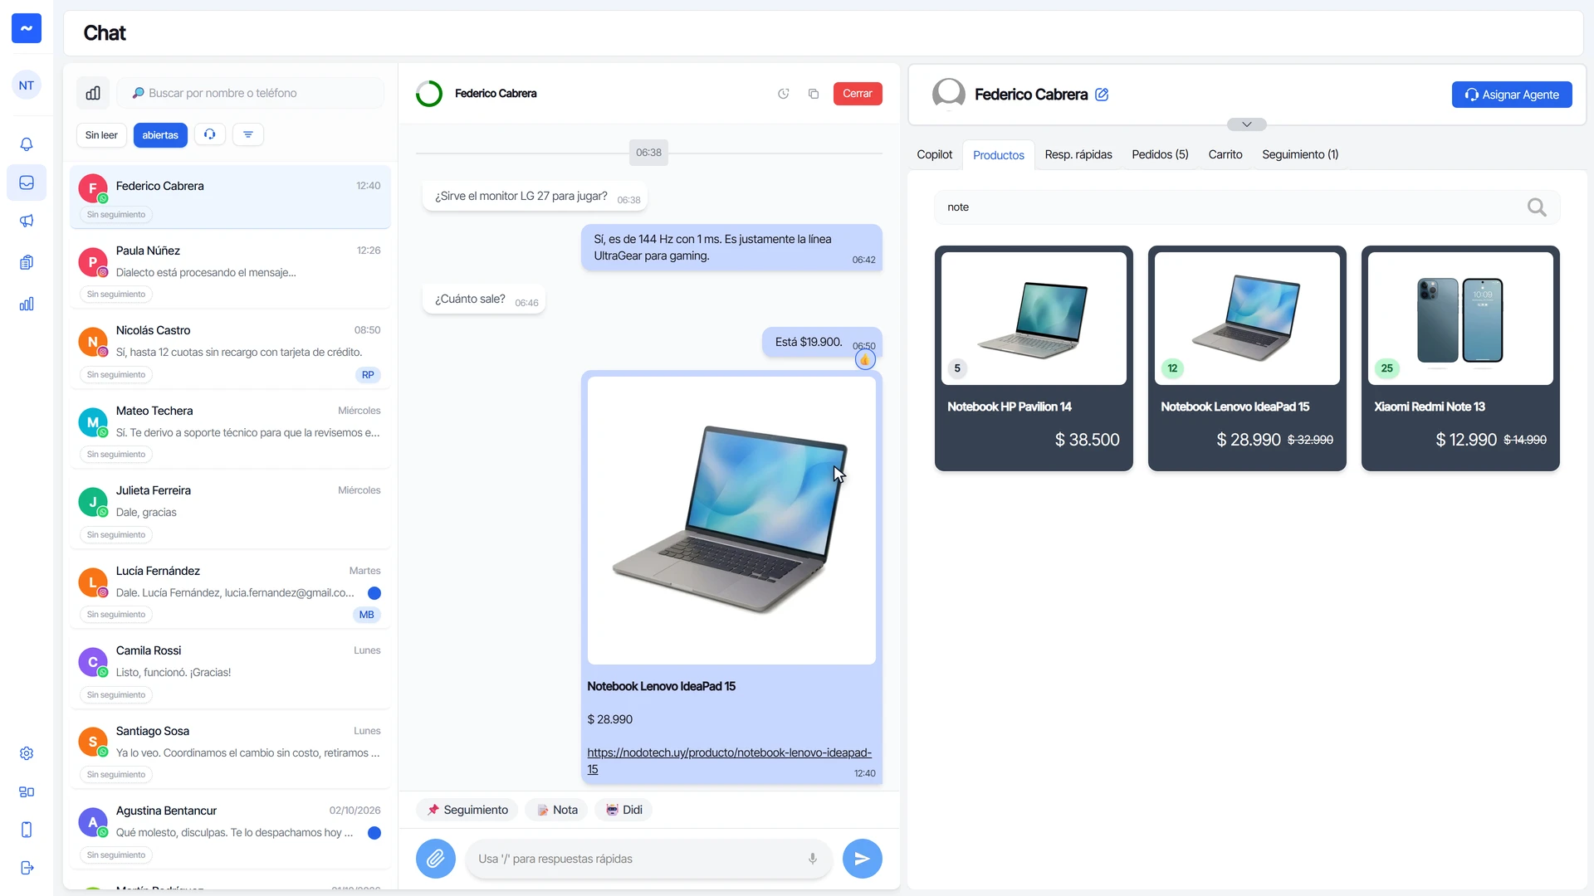1594x896 pixels.
Task: Click the headset agent filter icon
Action: point(210,134)
